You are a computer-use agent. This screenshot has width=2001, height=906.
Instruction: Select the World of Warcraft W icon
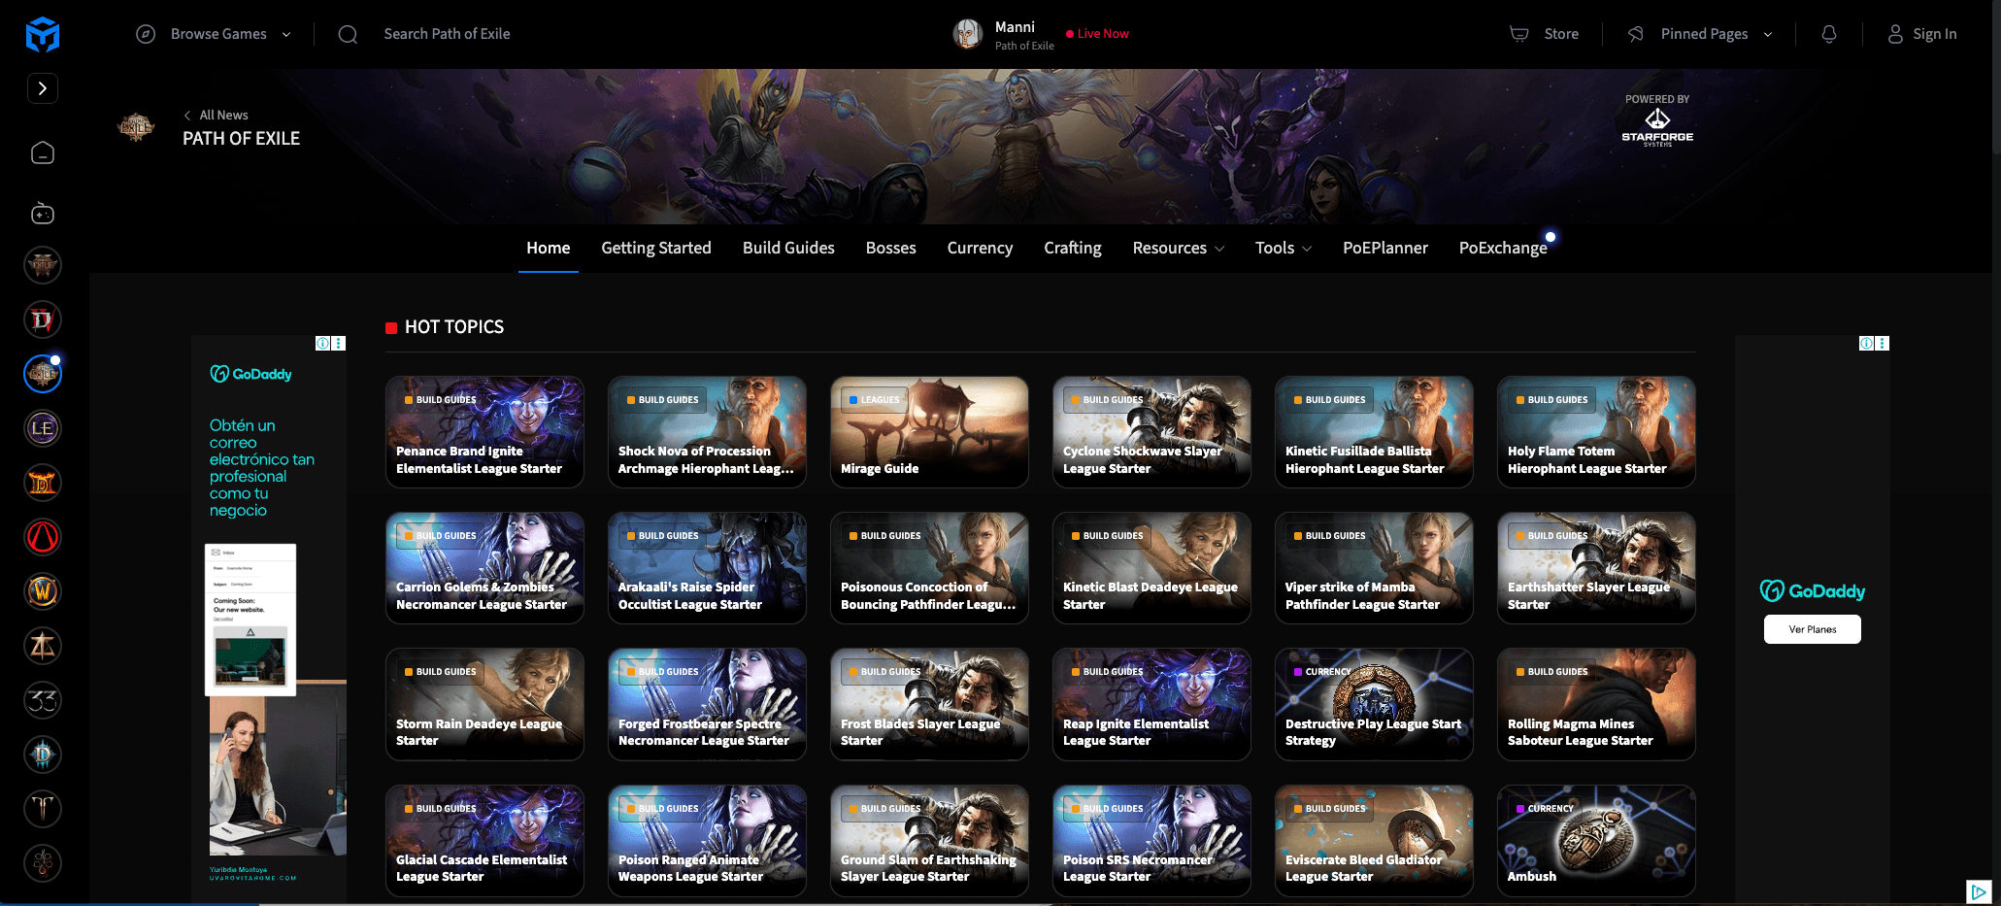(x=43, y=591)
